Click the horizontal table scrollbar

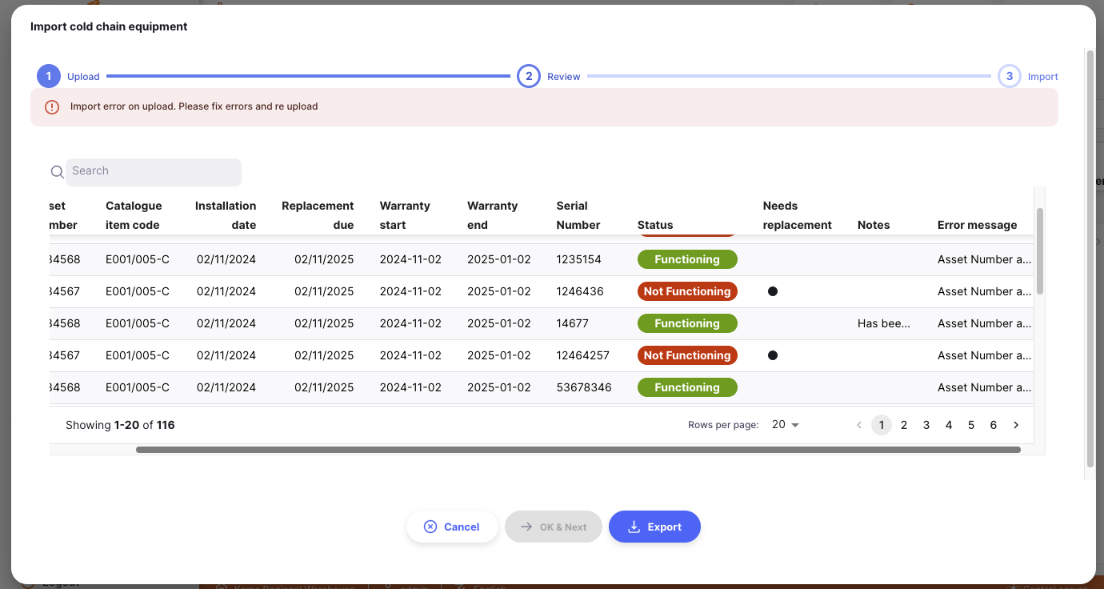578,450
